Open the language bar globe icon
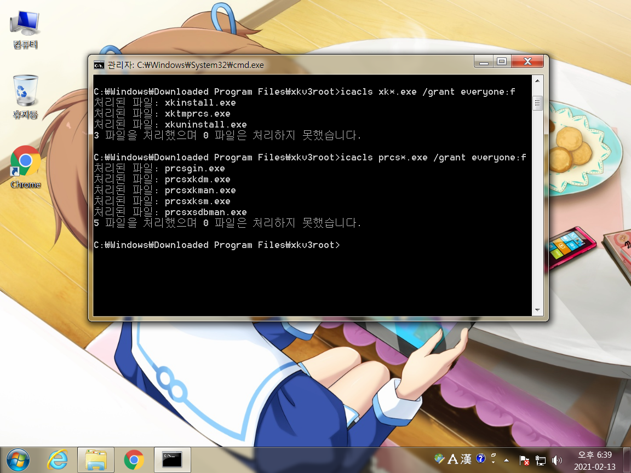 439,459
